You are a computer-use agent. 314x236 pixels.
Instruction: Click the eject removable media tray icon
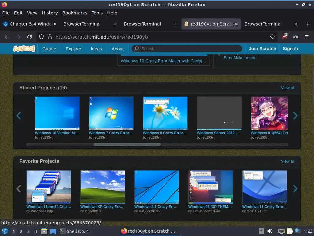click(261, 231)
